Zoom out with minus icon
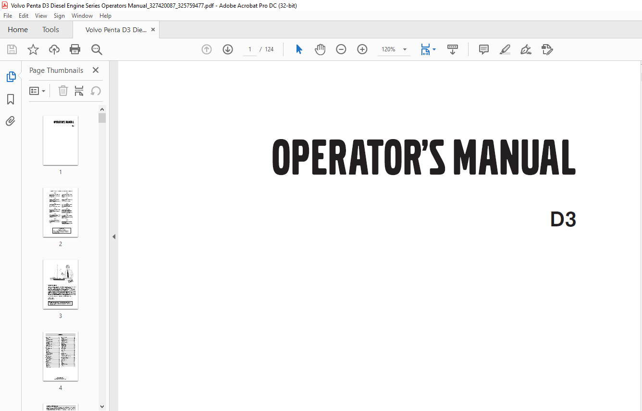This screenshot has height=411, width=642. (x=341, y=49)
